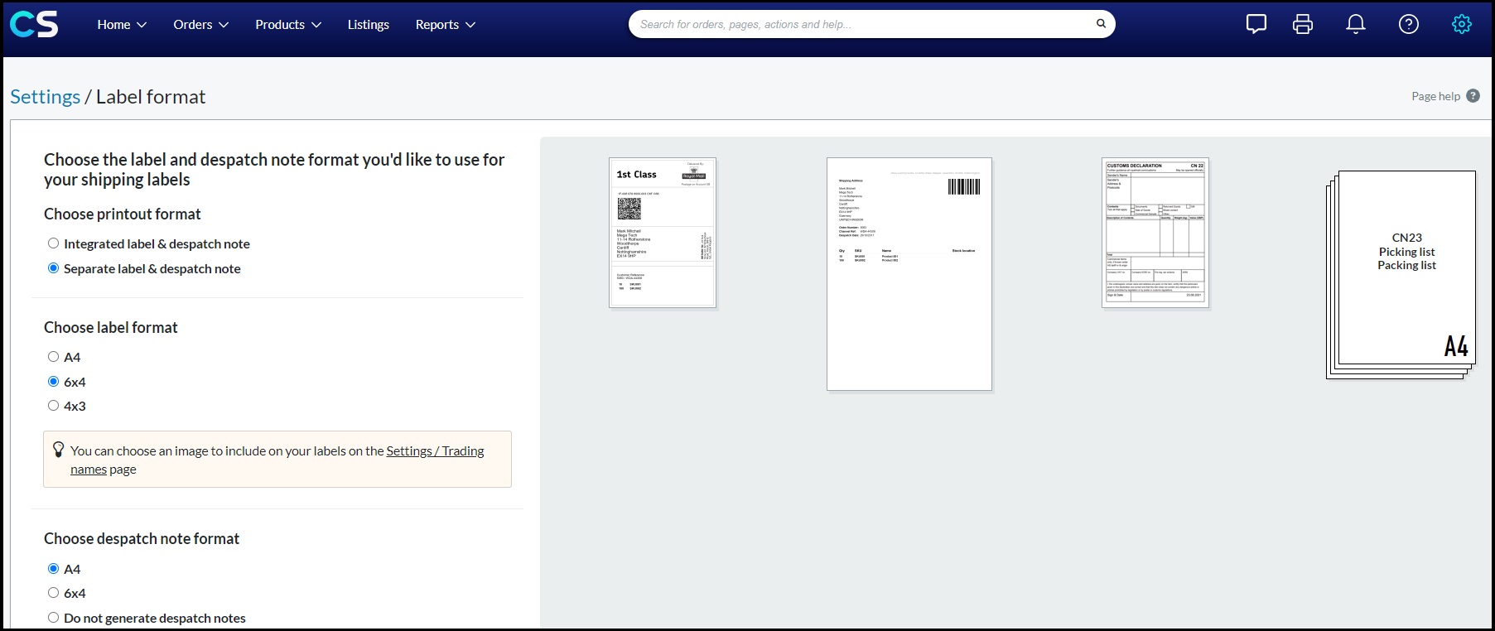
Task: Open the notifications bell
Action: coord(1356,24)
